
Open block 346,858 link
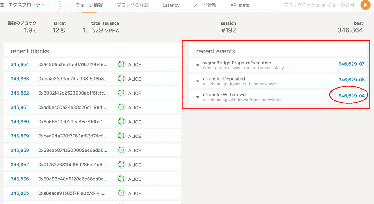tap(20, 150)
